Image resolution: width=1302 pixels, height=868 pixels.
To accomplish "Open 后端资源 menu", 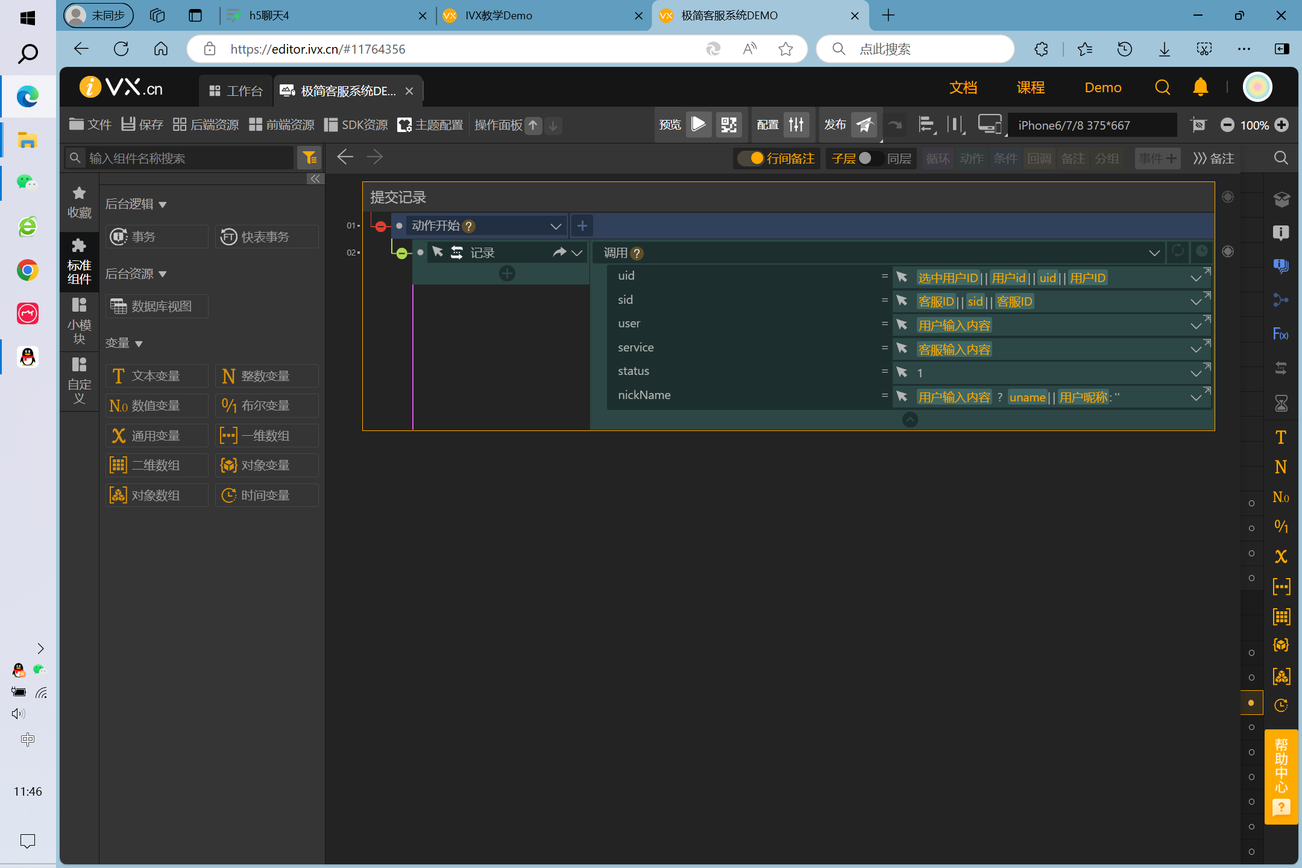I will coord(206,125).
